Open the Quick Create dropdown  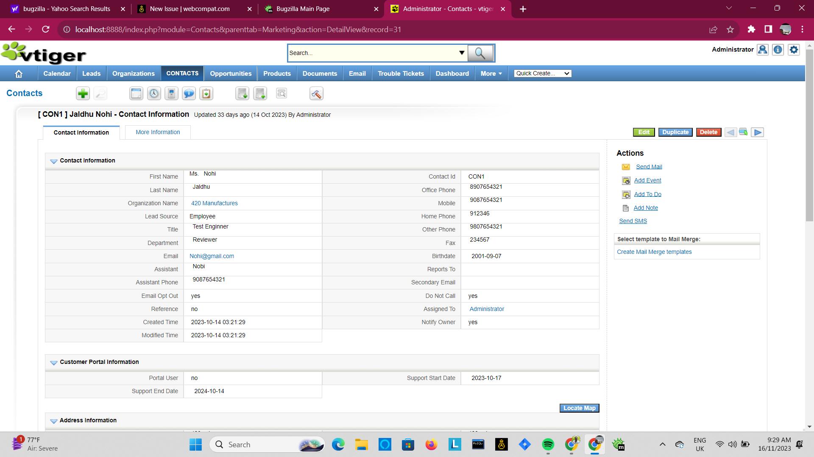[x=542, y=74]
